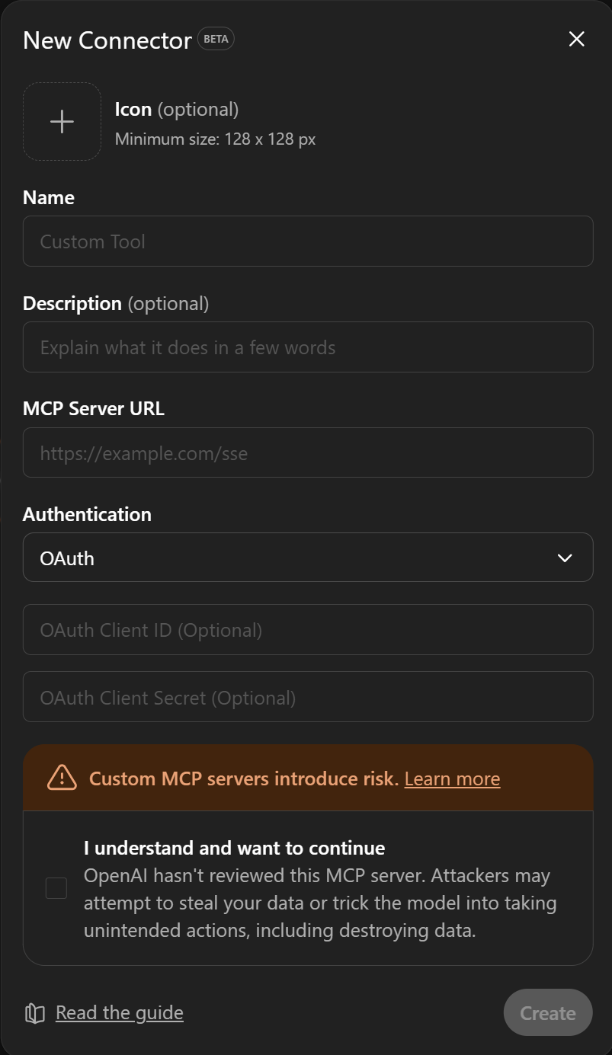Click the OAuth Client Secret field
612x1055 pixels.
308,696
